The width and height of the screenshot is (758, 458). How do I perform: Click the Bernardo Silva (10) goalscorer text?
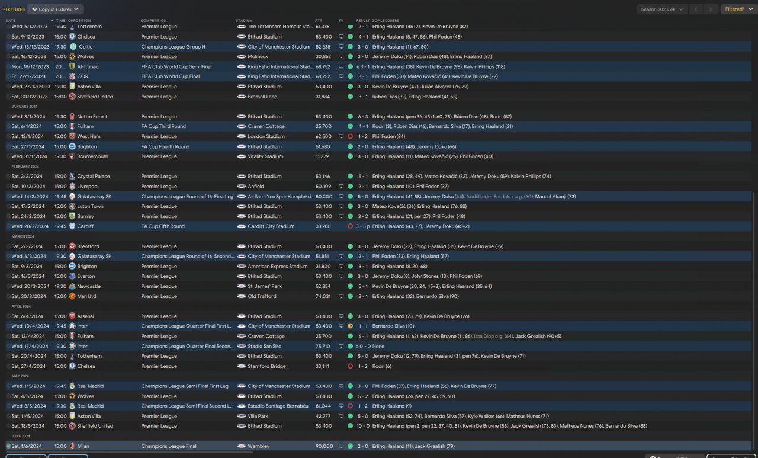pos(393,326)
